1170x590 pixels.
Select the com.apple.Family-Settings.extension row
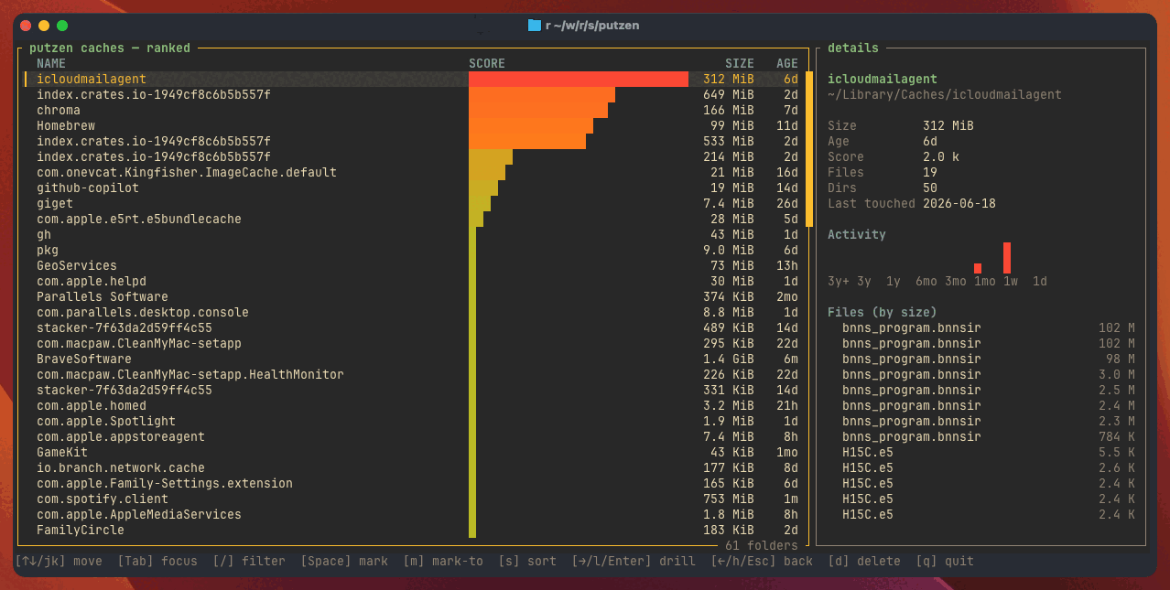(x=413, y=484)
